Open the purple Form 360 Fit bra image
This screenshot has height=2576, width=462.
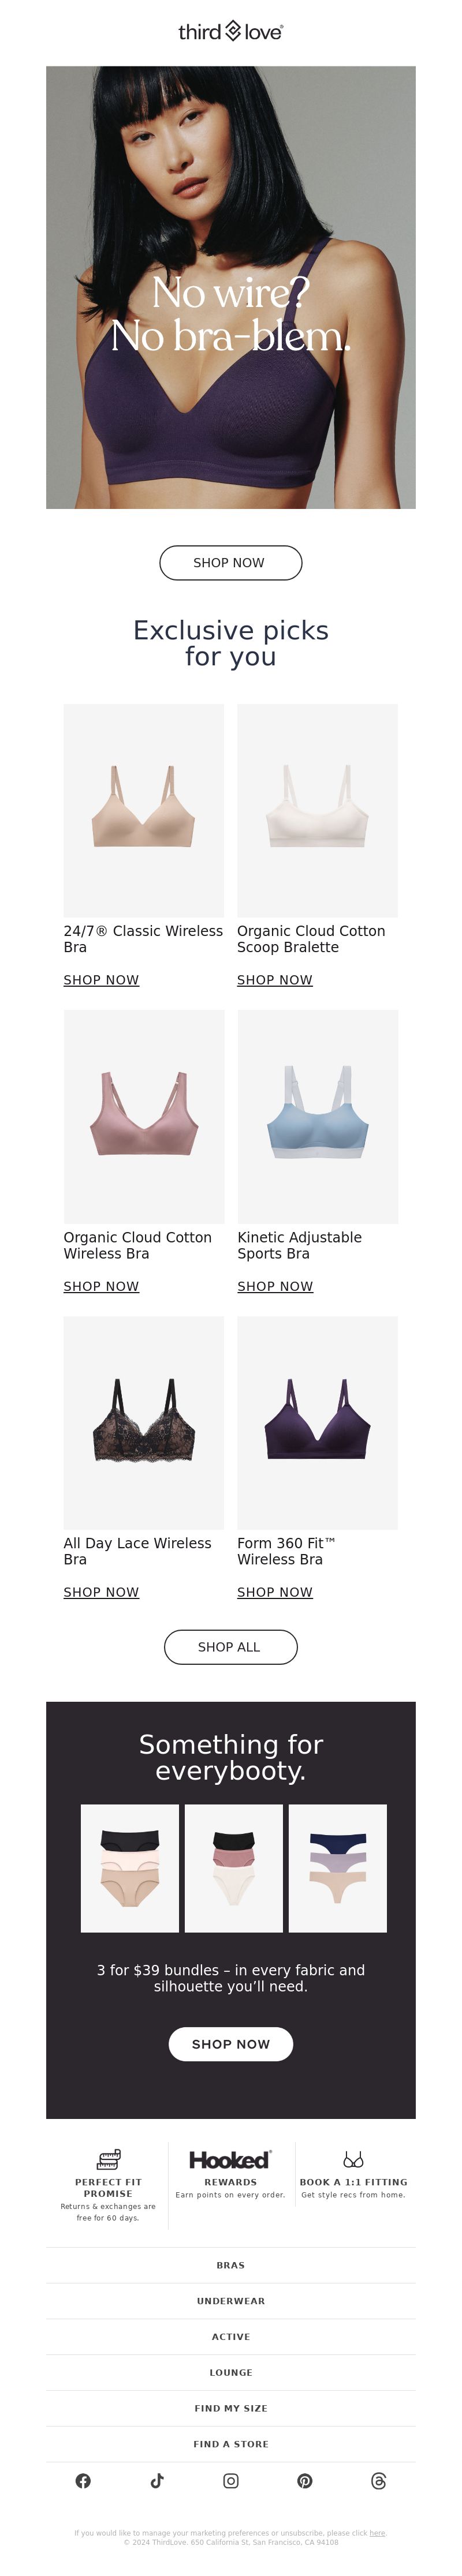coord(318,1423)
